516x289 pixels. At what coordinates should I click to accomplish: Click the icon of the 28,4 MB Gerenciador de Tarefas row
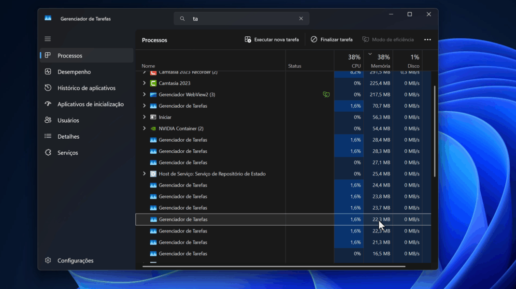click(153, 140)
